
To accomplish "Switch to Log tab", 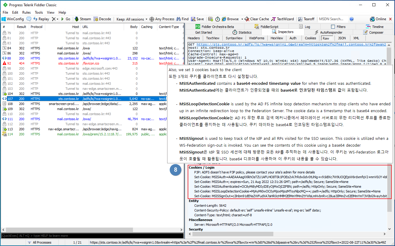I will click(x=305, y=27).
